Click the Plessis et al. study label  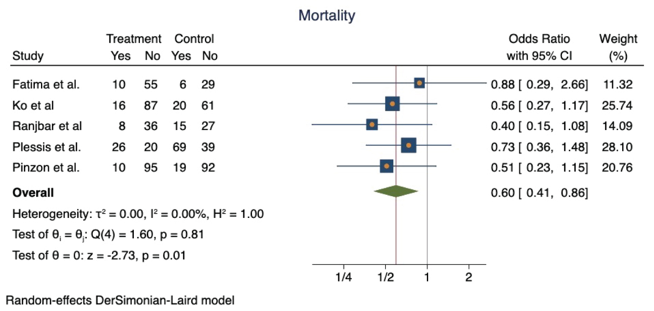click(x=47, y=147)
